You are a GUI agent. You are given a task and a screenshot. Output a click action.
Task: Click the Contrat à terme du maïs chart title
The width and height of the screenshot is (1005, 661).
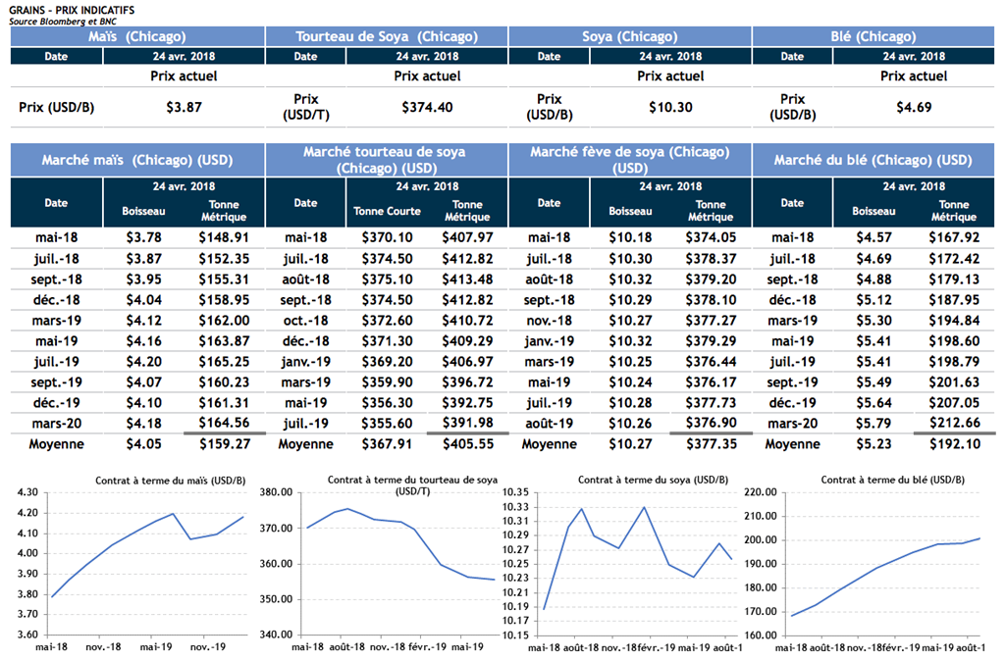click(x=157, y=481)
